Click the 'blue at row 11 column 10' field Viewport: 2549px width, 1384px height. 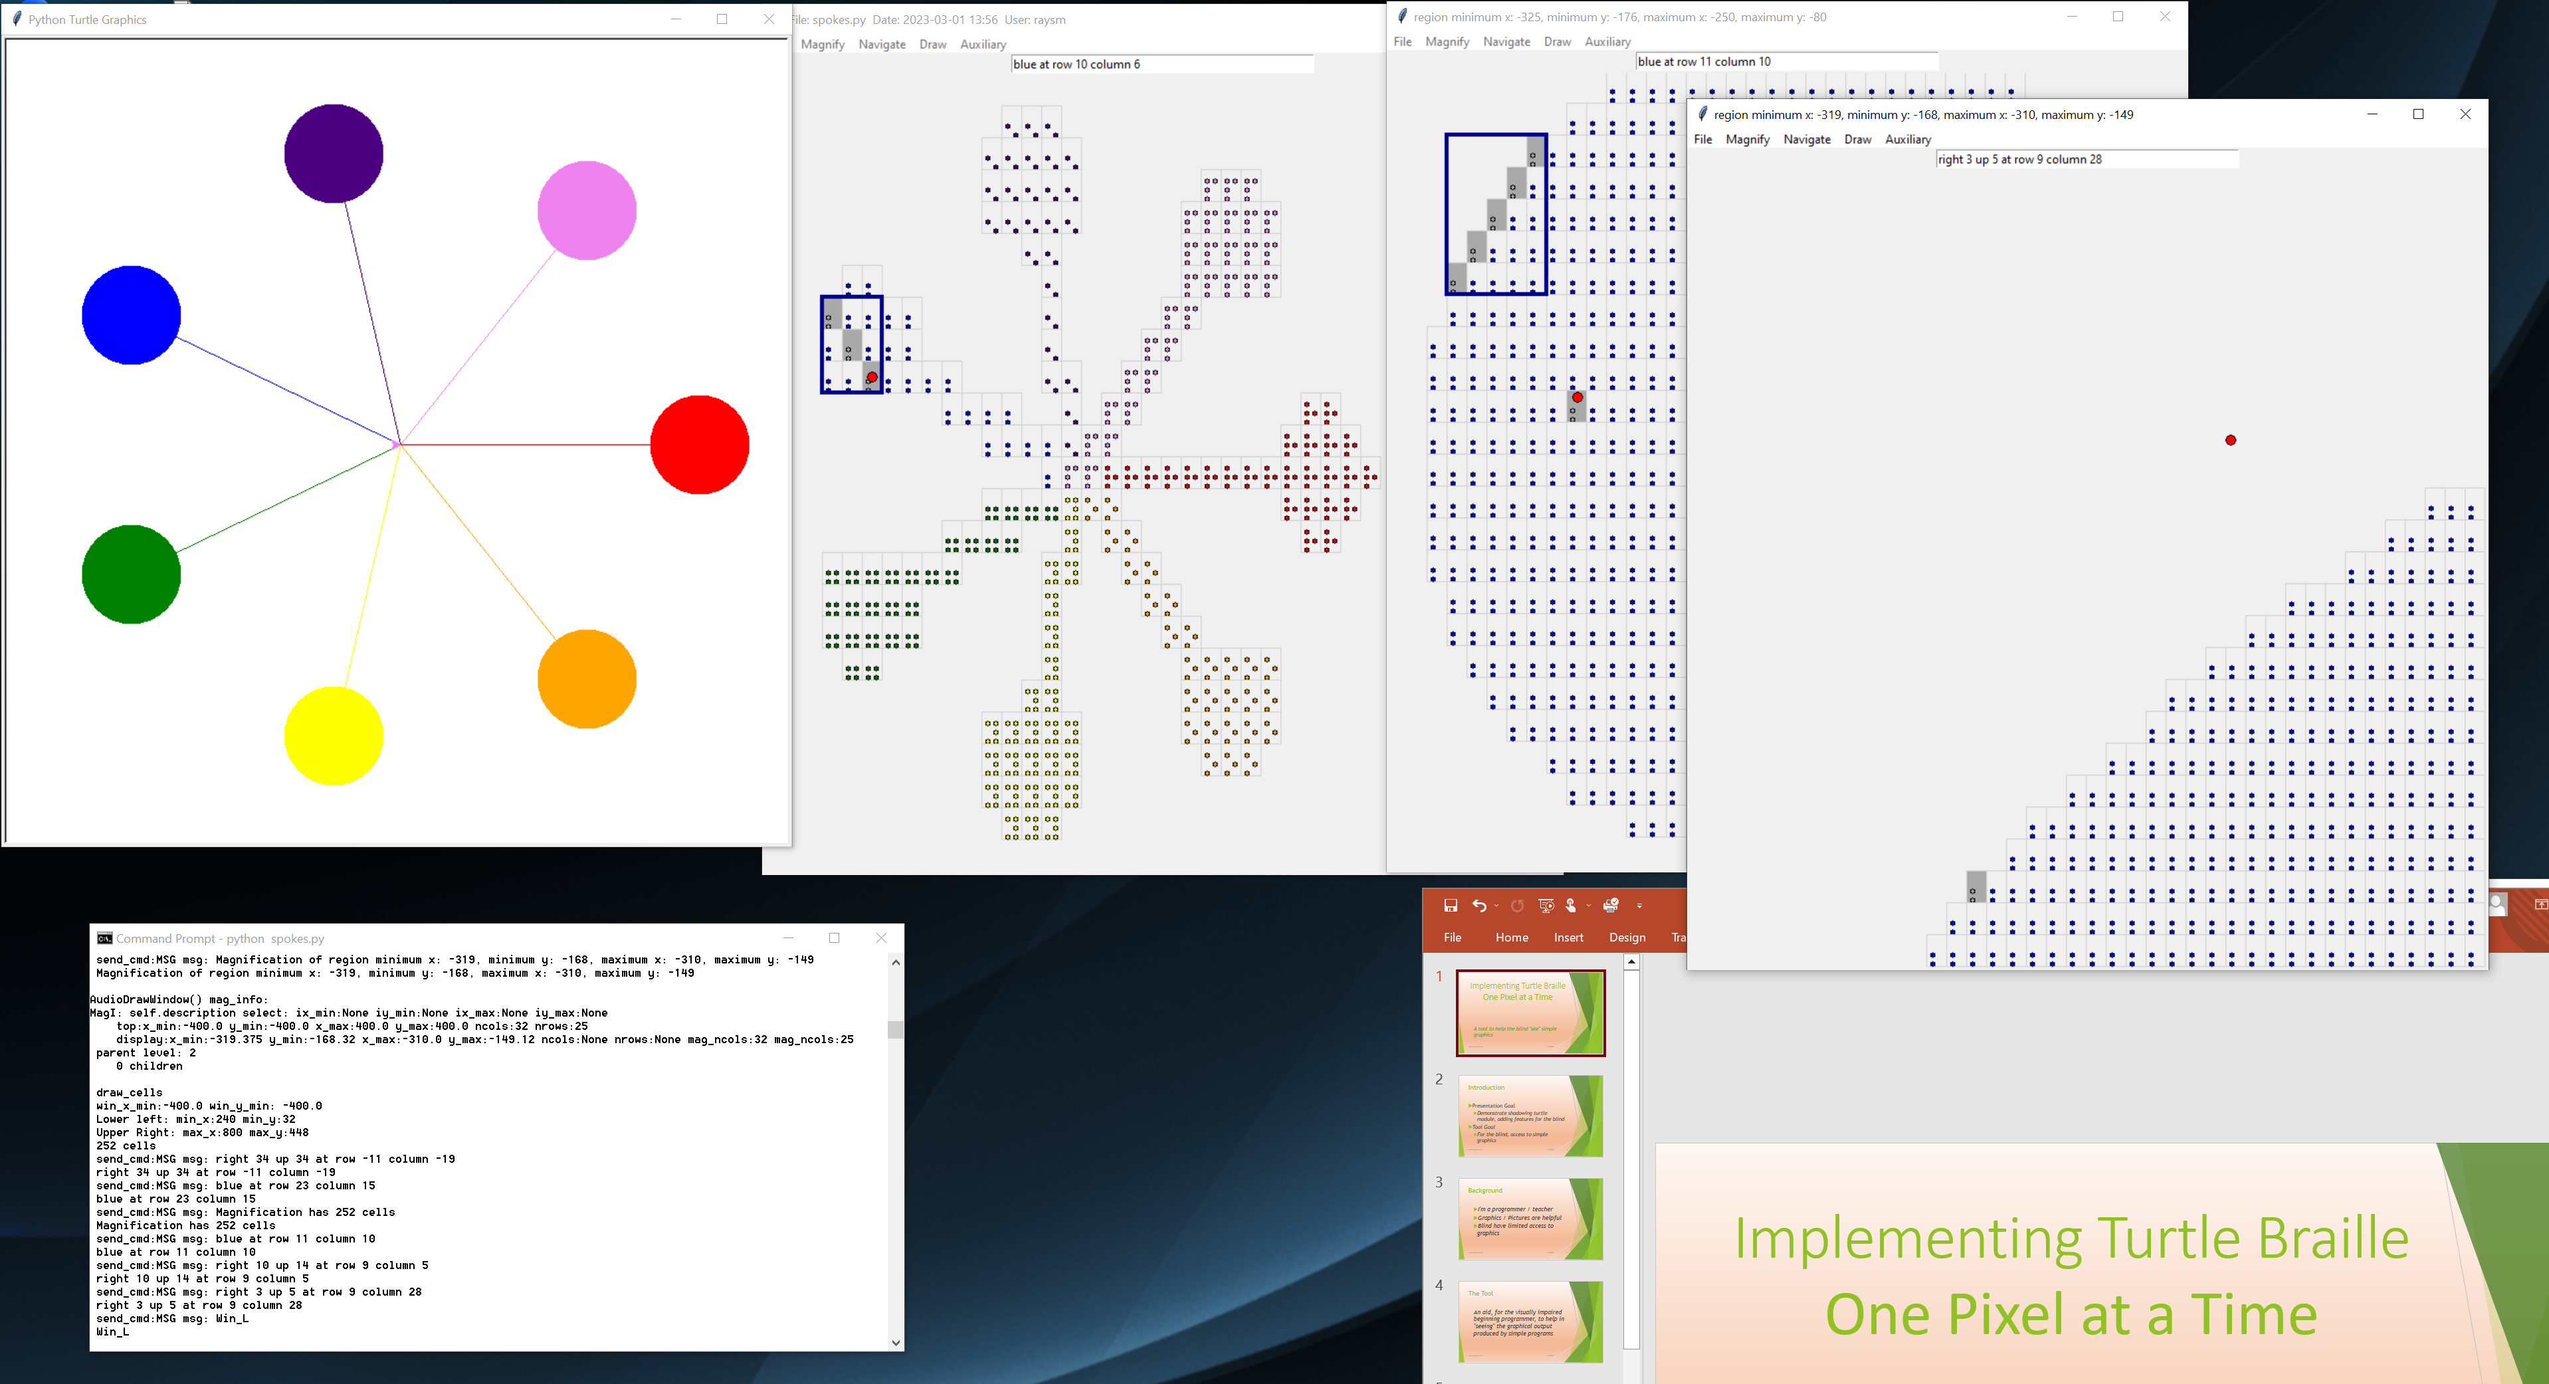1787,61
